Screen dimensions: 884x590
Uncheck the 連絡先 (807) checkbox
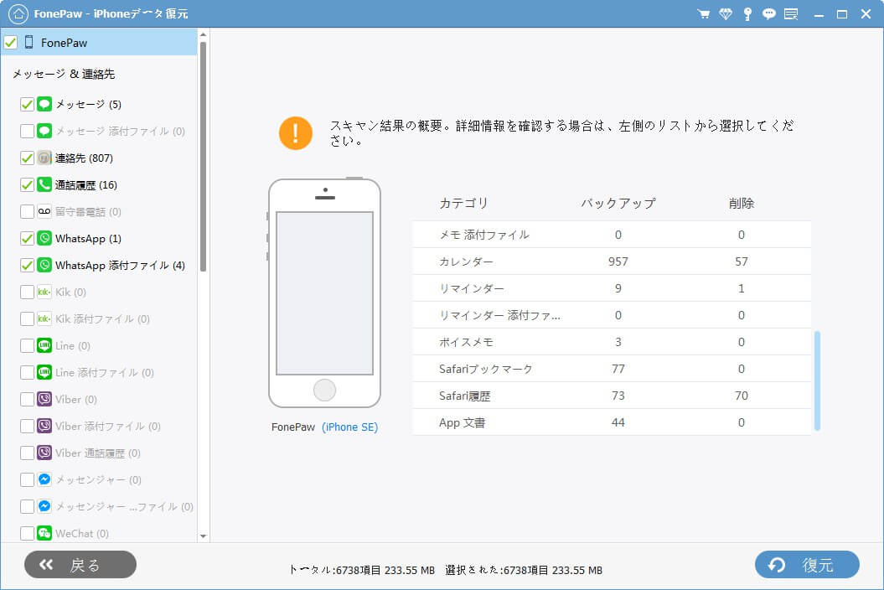click(27, 158)
